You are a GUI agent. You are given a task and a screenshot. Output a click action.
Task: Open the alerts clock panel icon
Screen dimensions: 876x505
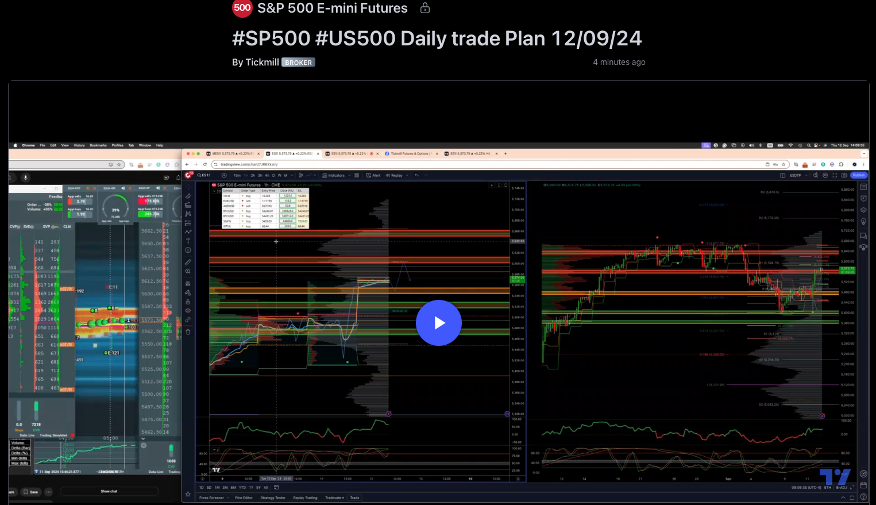pos(863,198)
